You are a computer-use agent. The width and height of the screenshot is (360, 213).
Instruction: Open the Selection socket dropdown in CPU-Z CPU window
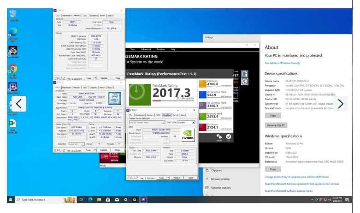pos(76,144)
